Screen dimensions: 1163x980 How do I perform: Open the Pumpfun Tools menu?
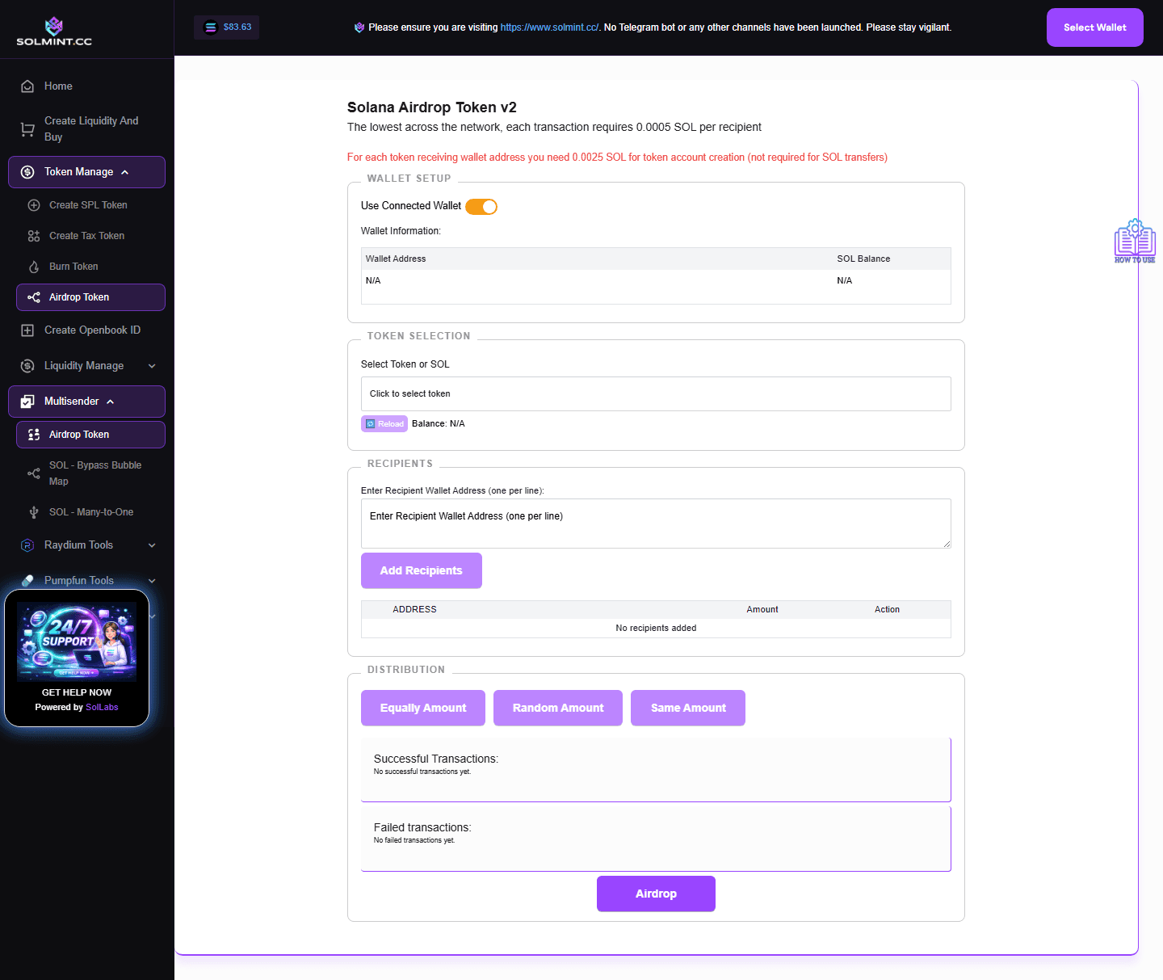86,580
